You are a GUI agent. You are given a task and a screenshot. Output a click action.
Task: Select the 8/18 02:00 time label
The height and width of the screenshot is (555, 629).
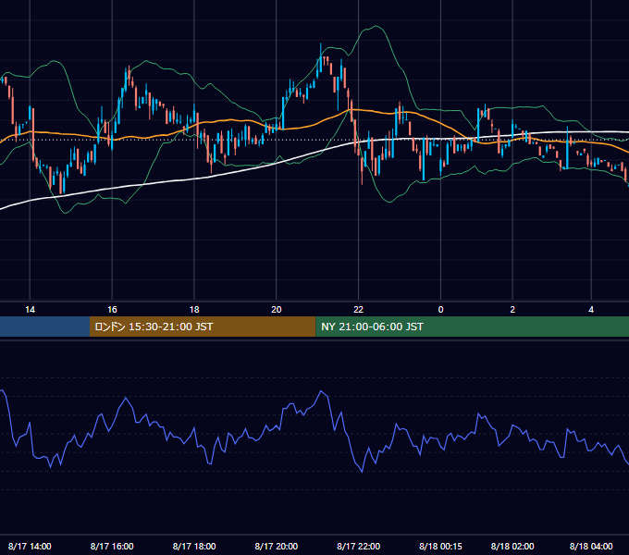point(512,546)
